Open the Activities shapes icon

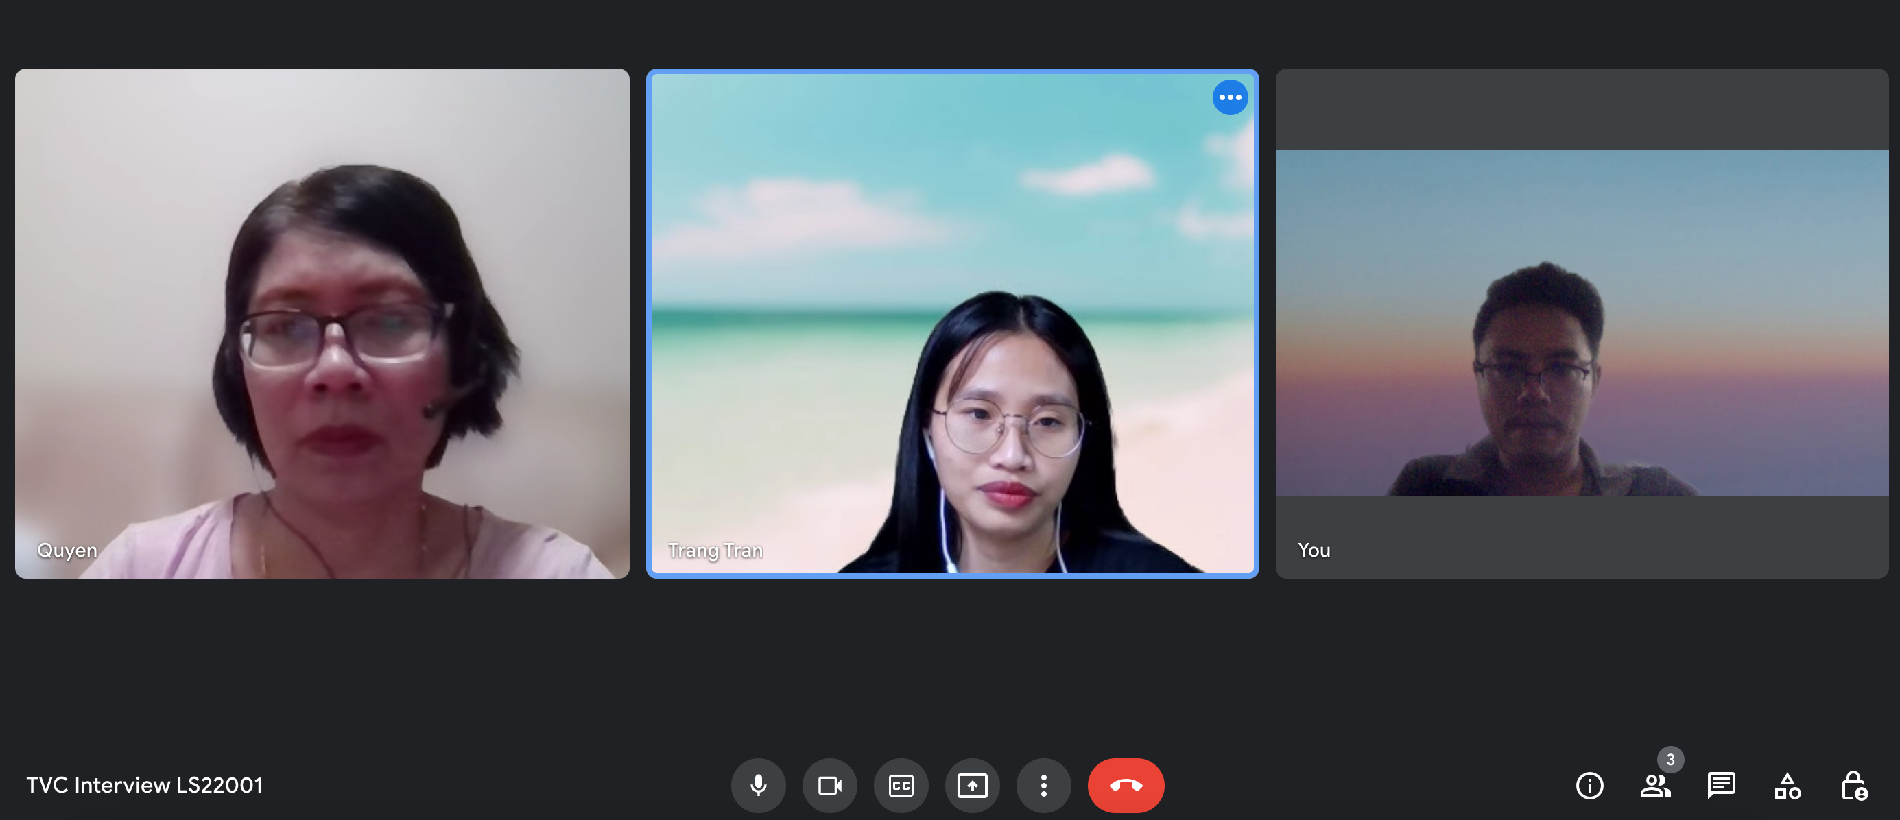click(x=1787, y=785)
